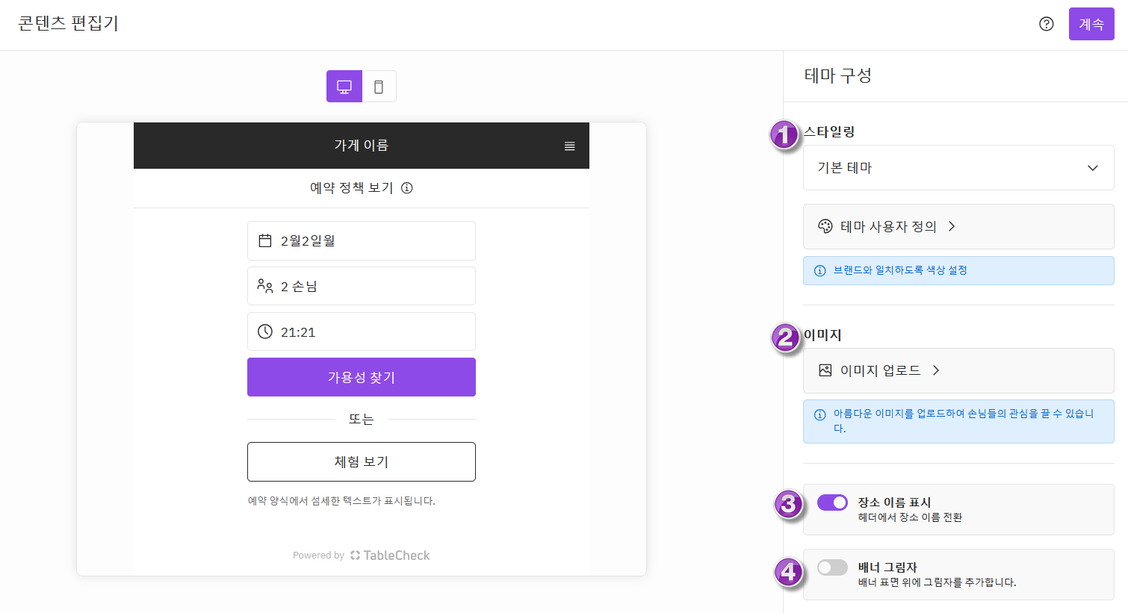Screen dimensions: 1128x613
Task: Select the 2월2일월 date field
Action: point(362,240)
